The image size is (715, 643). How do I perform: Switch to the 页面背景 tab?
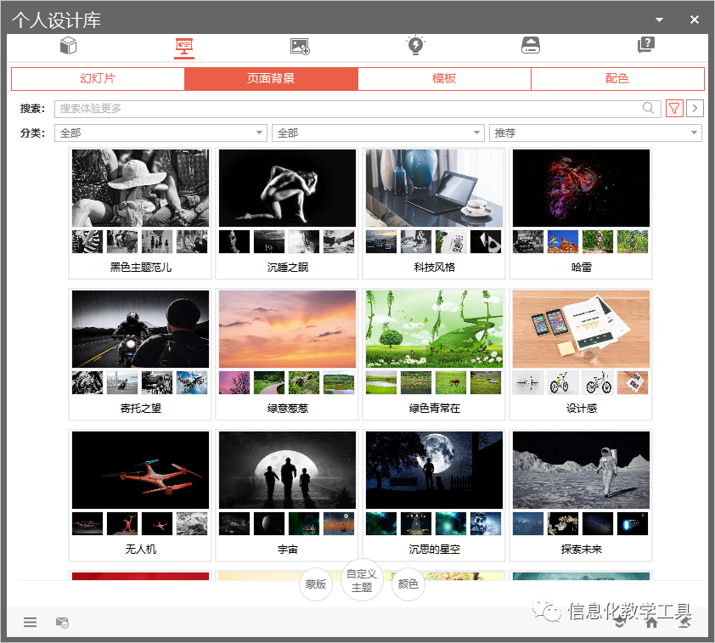click(271, 78)
